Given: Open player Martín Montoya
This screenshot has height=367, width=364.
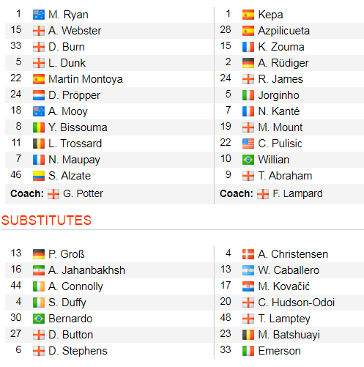Looking at the screenshot, I should tap(86, 79).
